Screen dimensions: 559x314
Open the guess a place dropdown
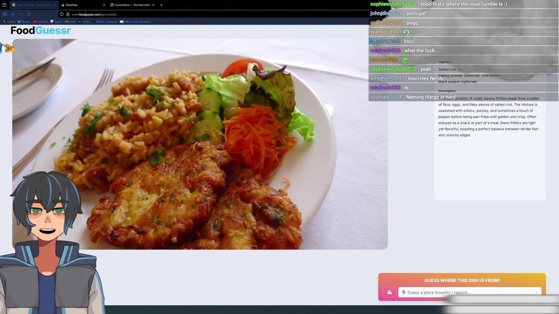(469, 292)
